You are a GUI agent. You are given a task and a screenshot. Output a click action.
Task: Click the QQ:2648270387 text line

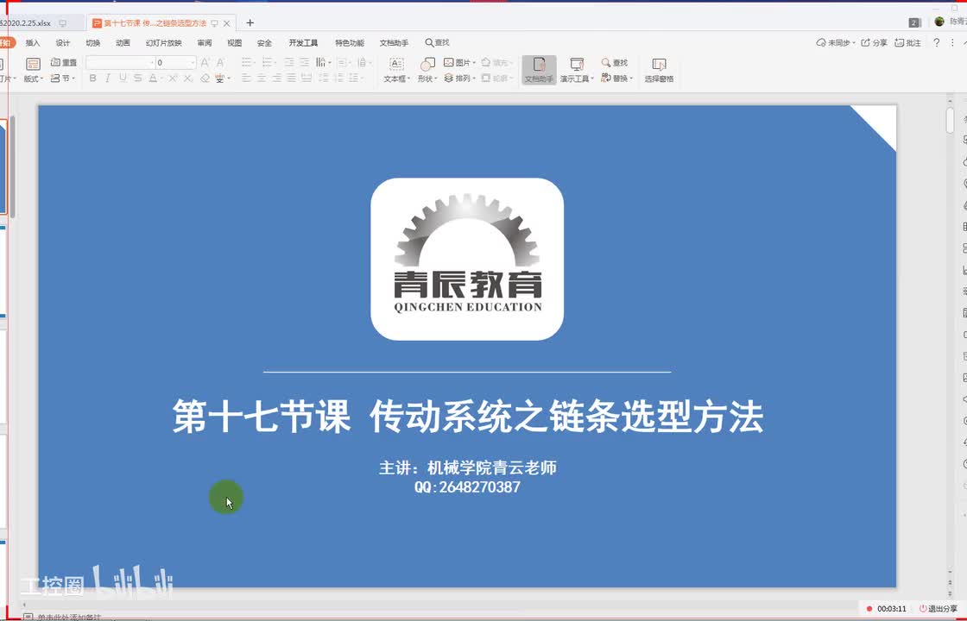tap(467, 486)
